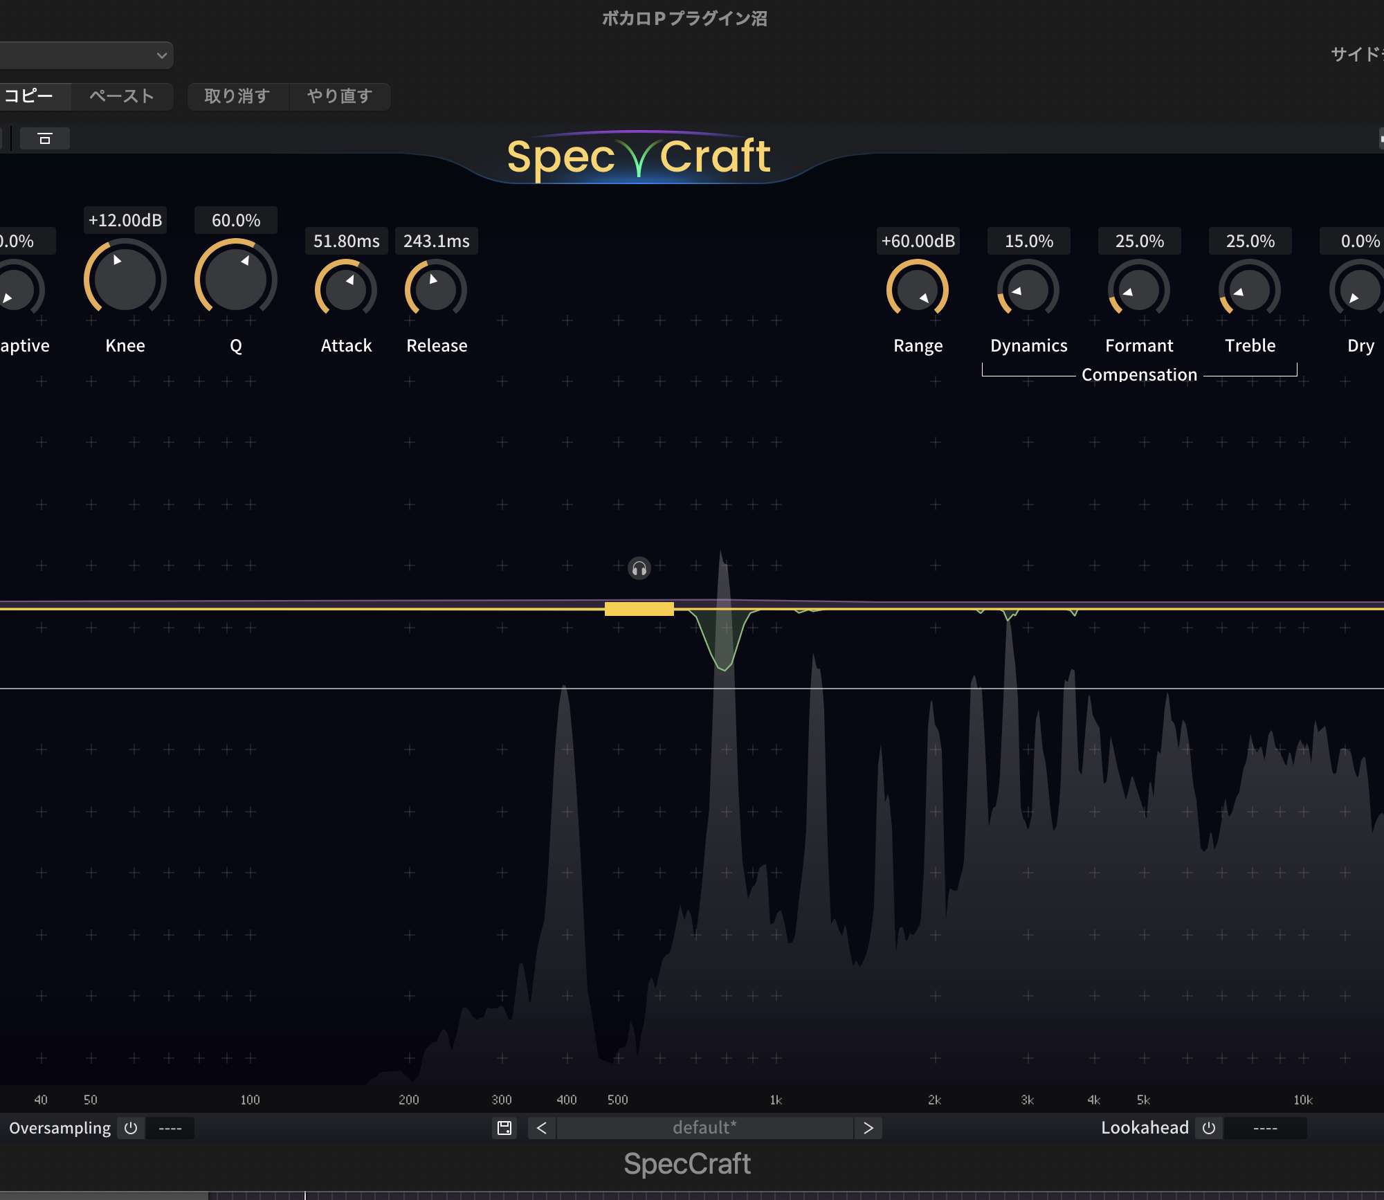Screen dimensions: 1384x1200
Task: Click the Q knob
Action: click(236, 280)
